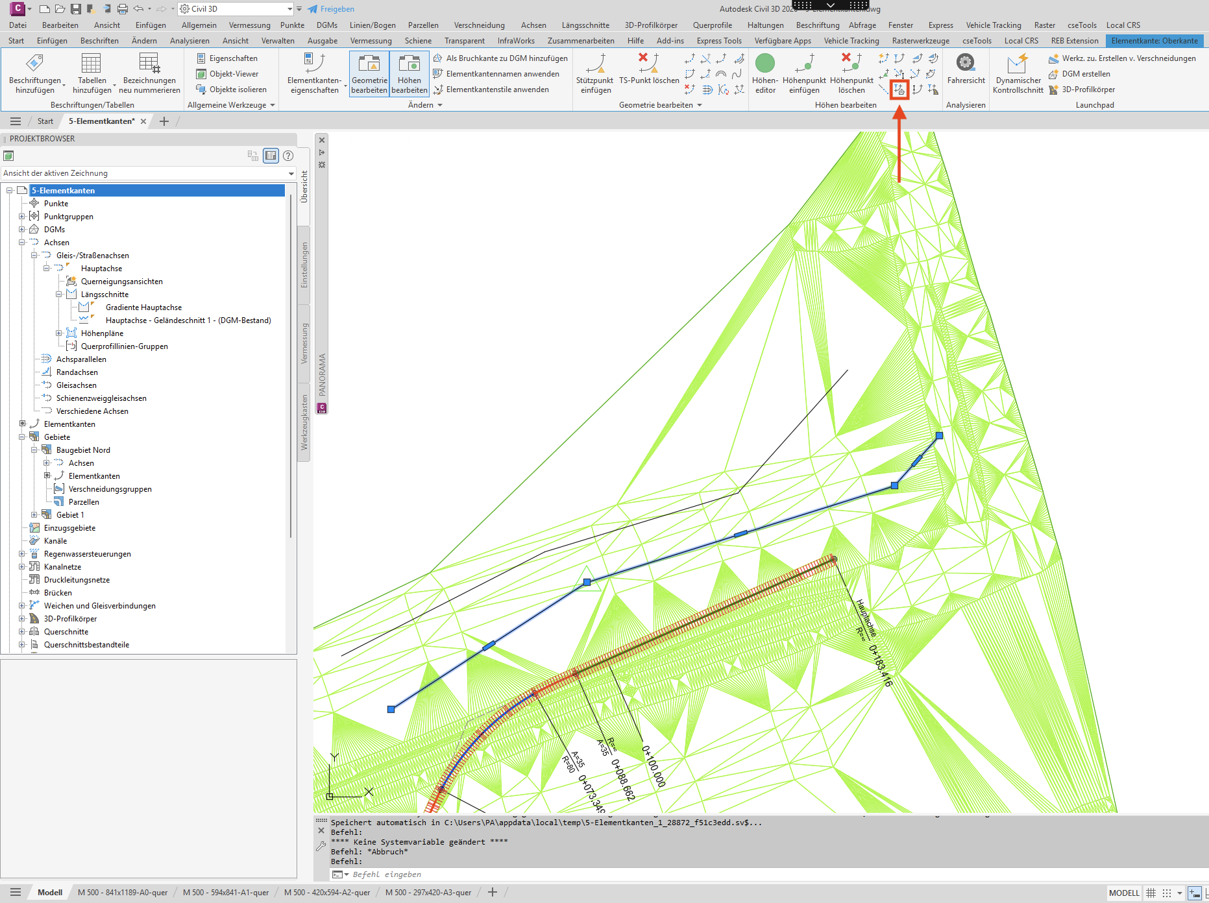Click the Save disk icon in quick access toolbar
Viewport: 1209px width, 903px height.
coord(76,9)
